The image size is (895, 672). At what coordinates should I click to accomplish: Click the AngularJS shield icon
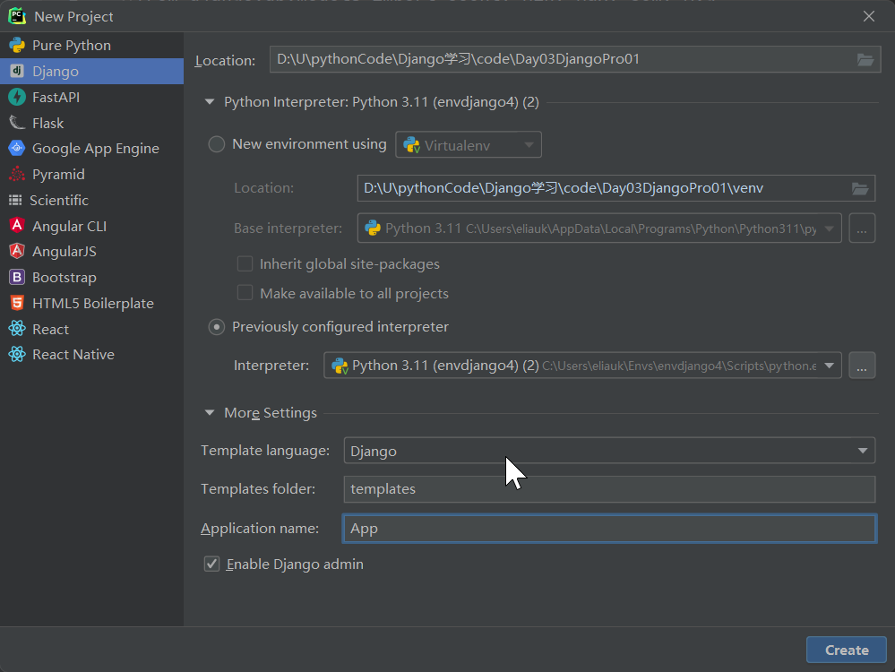17,251
